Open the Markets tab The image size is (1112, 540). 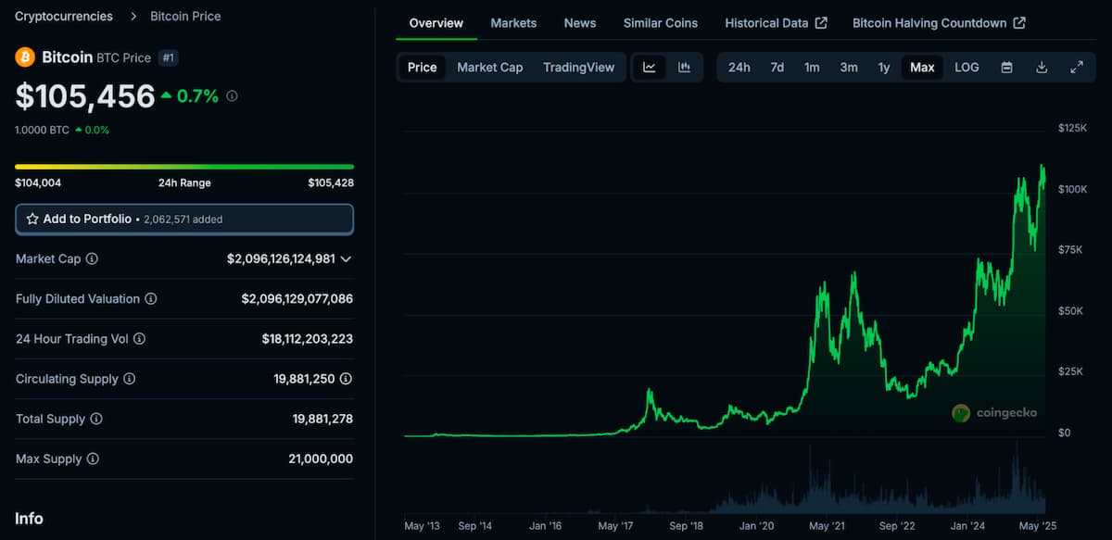[513, 23]
